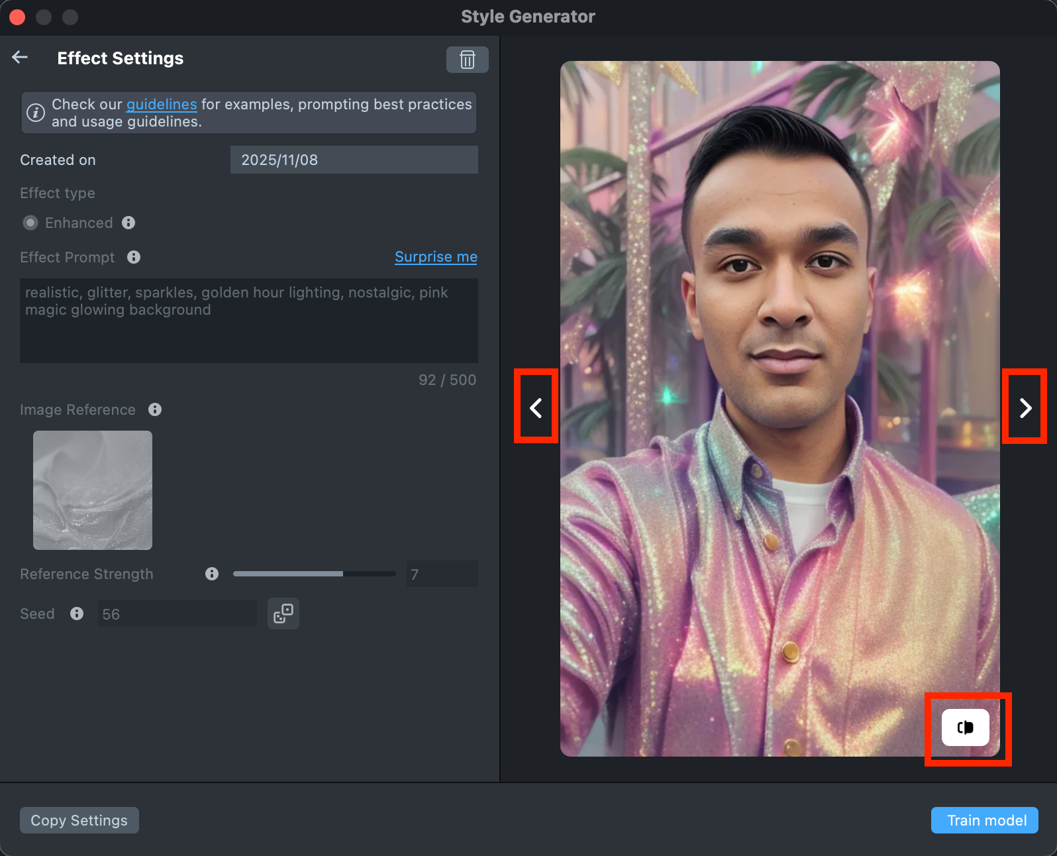Click the Seed value field
Image resolution: width=1057 pixels, height=856 pixels.
click(177, 614)
